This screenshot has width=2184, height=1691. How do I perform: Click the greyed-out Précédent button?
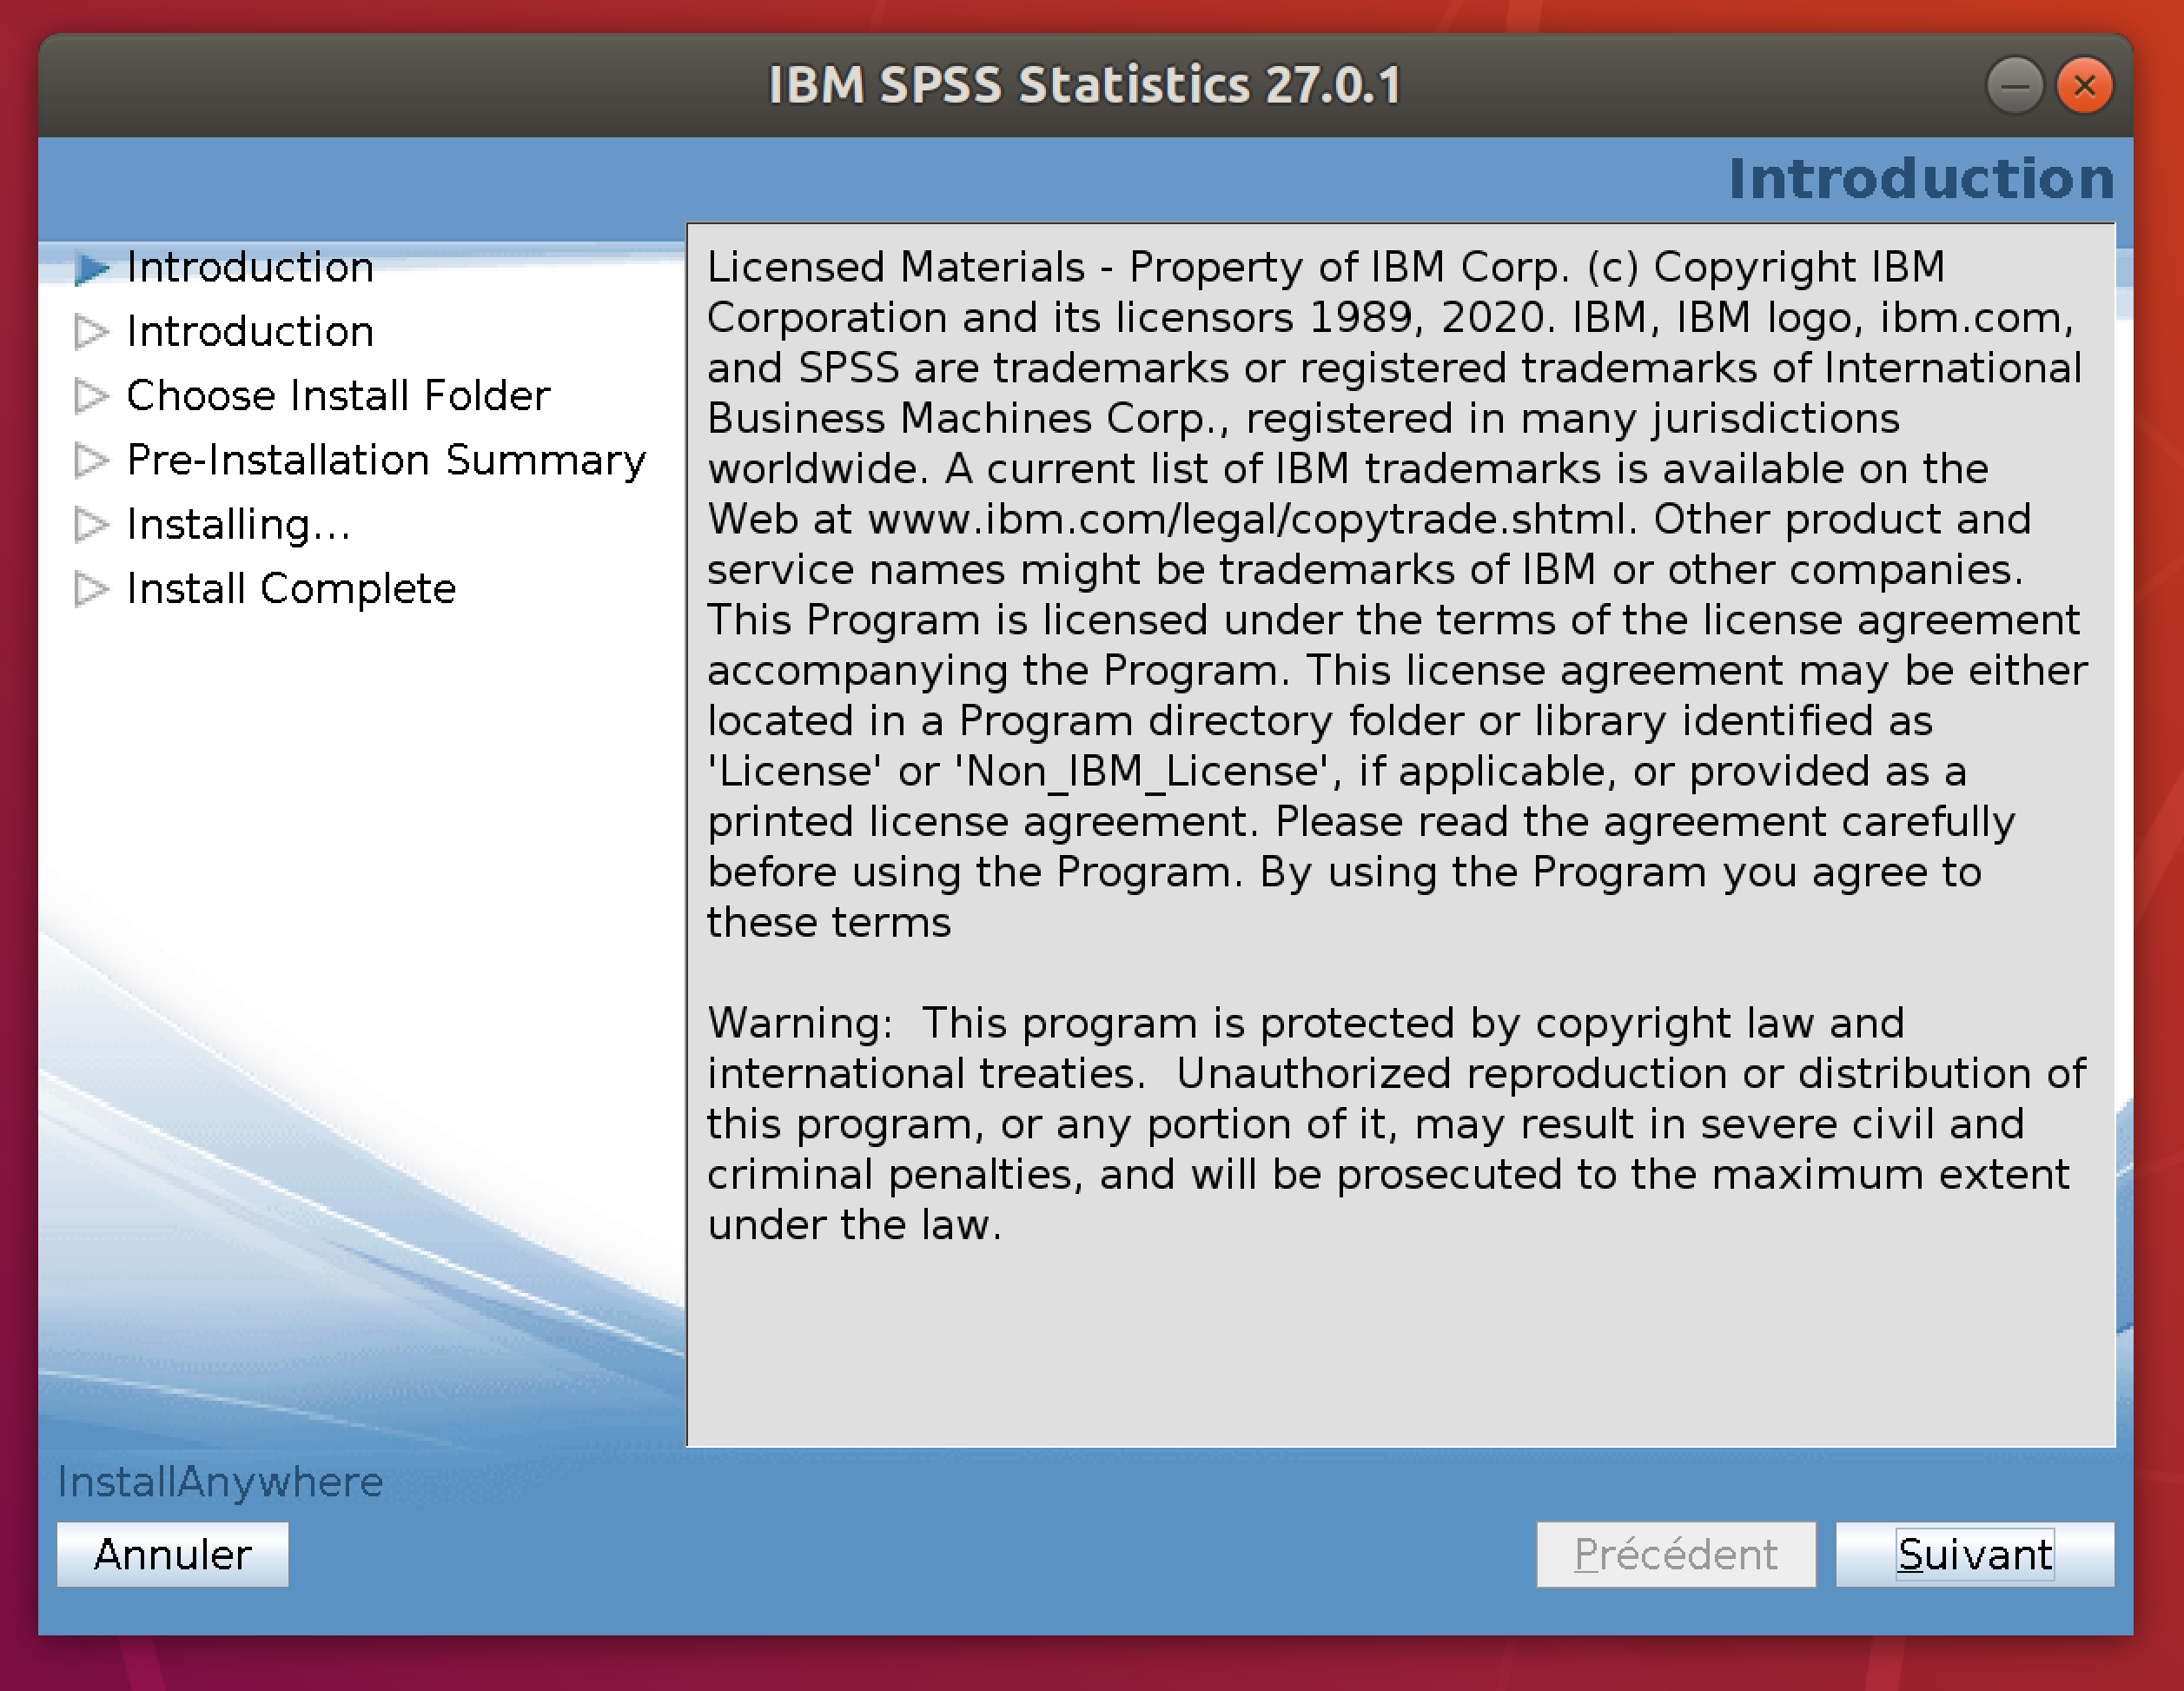pyautogui.click(x=1675, y=1554)
